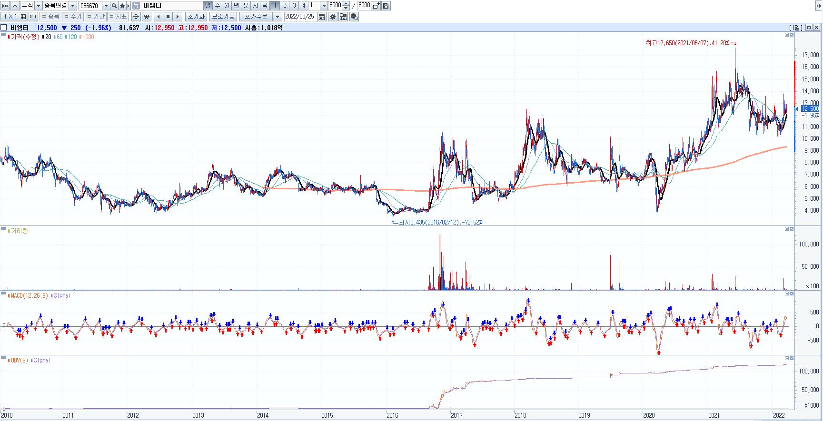
Task: Select the weekly (주) period toggle
Action: tap(217, 6)
